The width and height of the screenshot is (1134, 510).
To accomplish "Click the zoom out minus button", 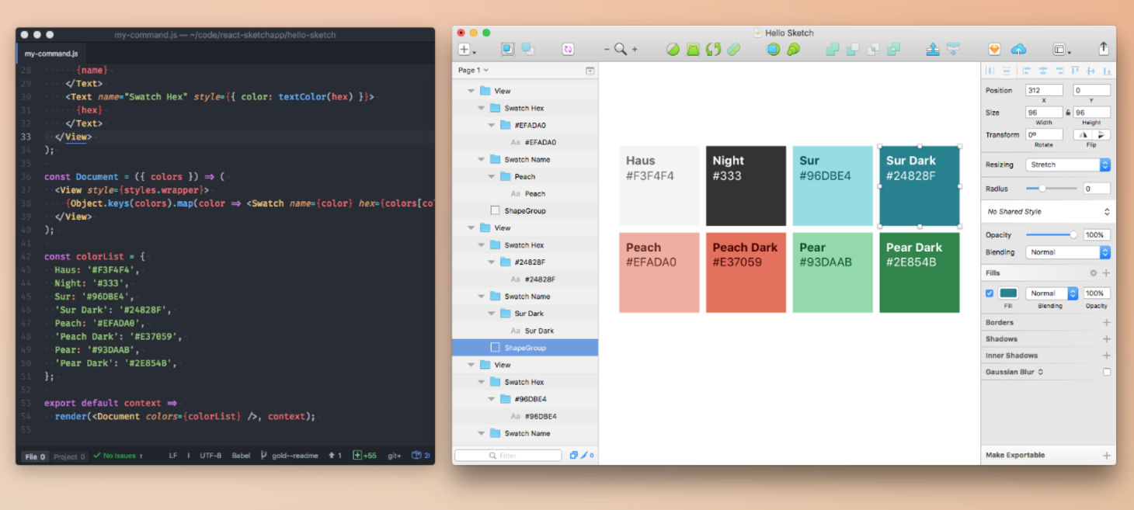I will [x=607, y=50].
